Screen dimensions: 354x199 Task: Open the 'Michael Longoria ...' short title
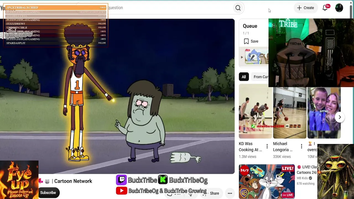(x=283, y=147)
